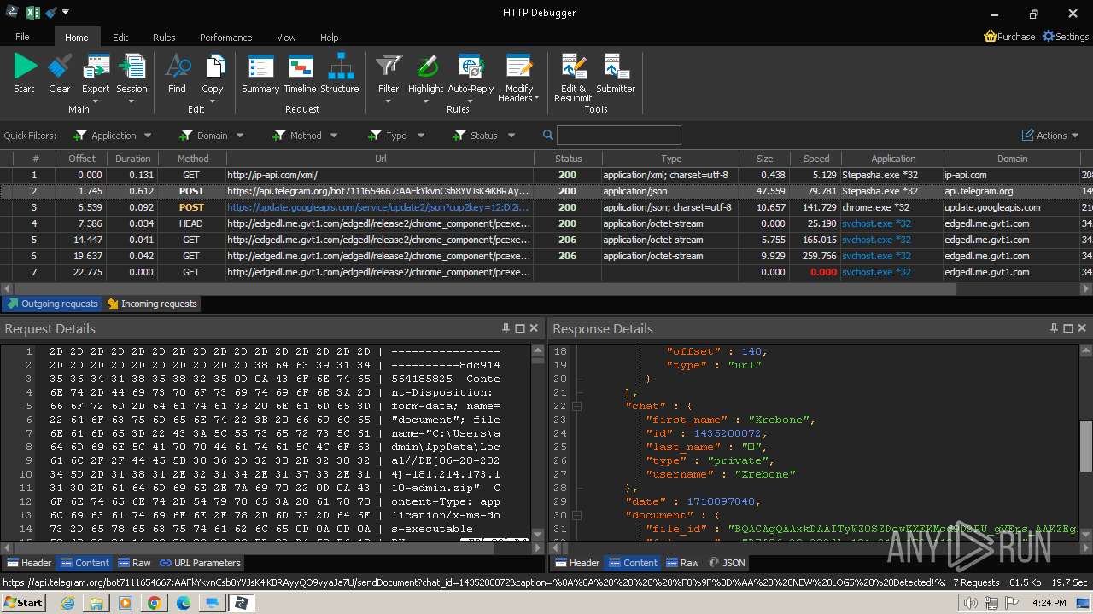Open Chrome from the taskbar
Screen dimensions: 1093x614
(x=154, y=603)
